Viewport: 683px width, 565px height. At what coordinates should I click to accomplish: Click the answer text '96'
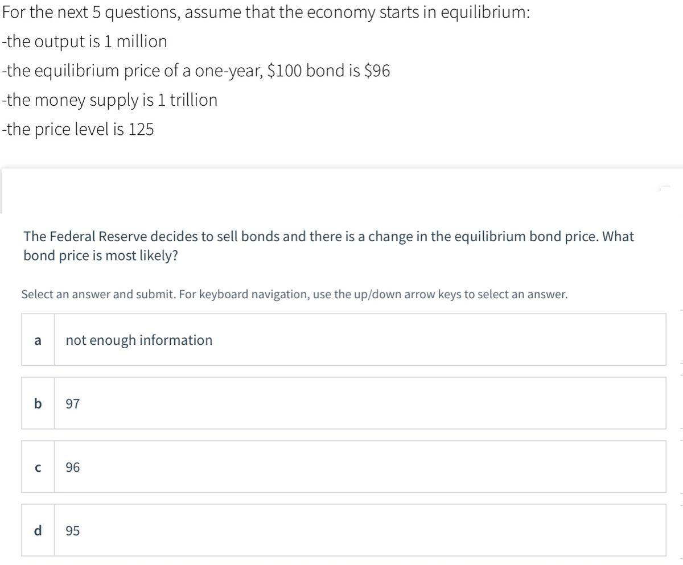73,468
